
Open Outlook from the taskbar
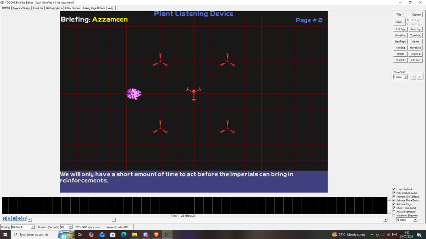point(102,235)
